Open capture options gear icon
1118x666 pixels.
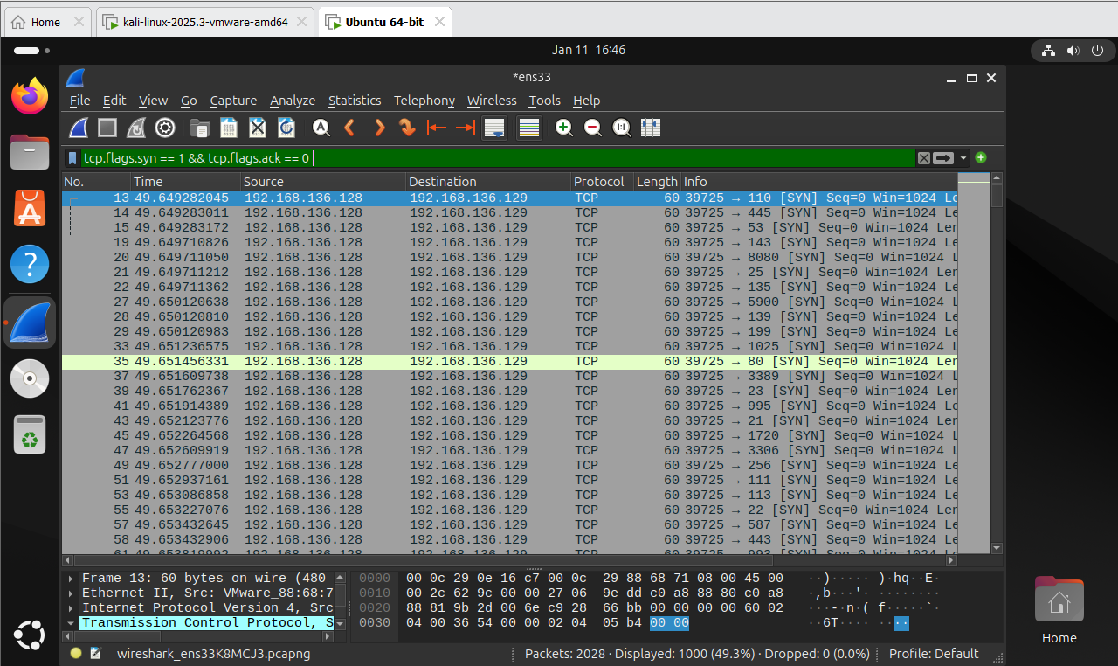click(x=165, y=128)
